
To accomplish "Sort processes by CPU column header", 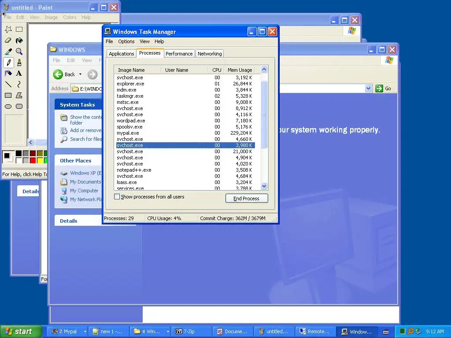I will click(x=216, y=70).
